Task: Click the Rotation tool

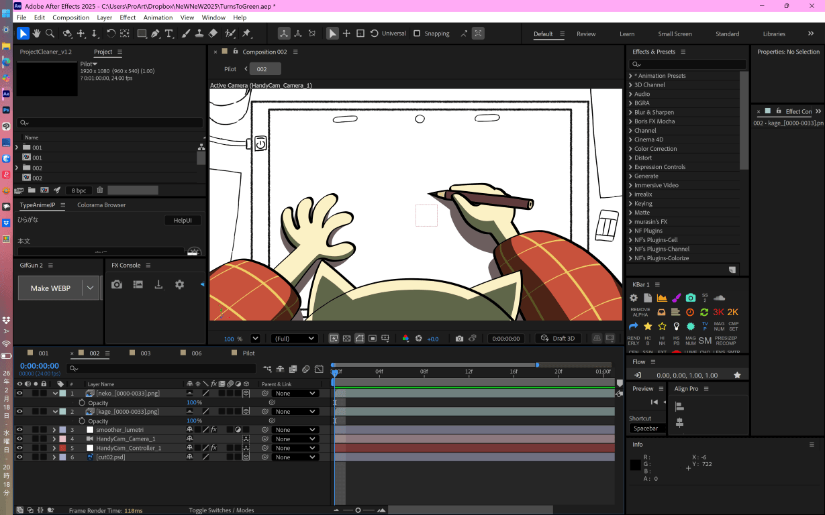Action: click(111, 34)
